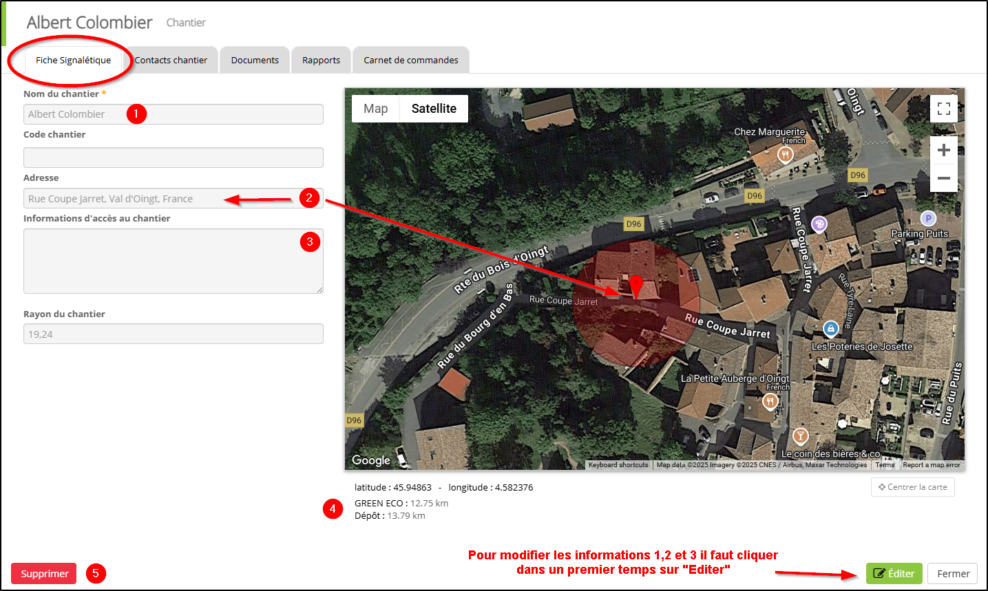988x591 pixels.
Task: Click the Informations d'accès au chantier textarea
Action: [x=174, y=261]
